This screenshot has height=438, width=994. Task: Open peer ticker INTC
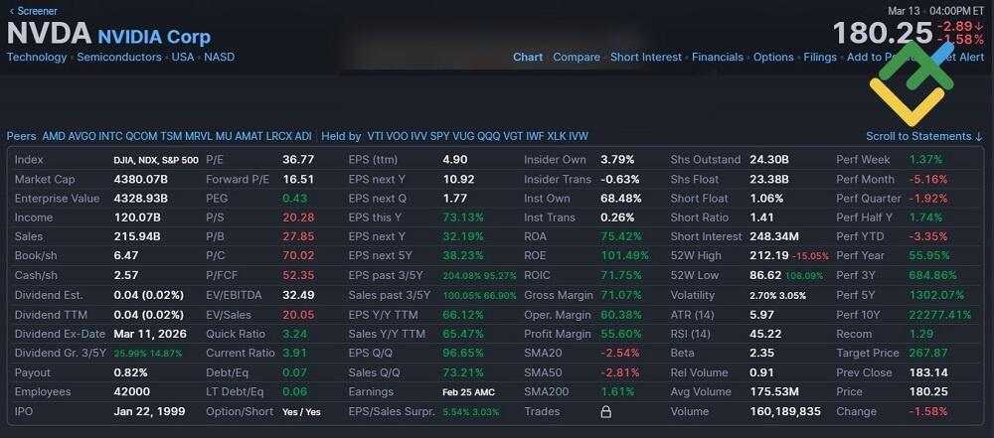point(111,136)
